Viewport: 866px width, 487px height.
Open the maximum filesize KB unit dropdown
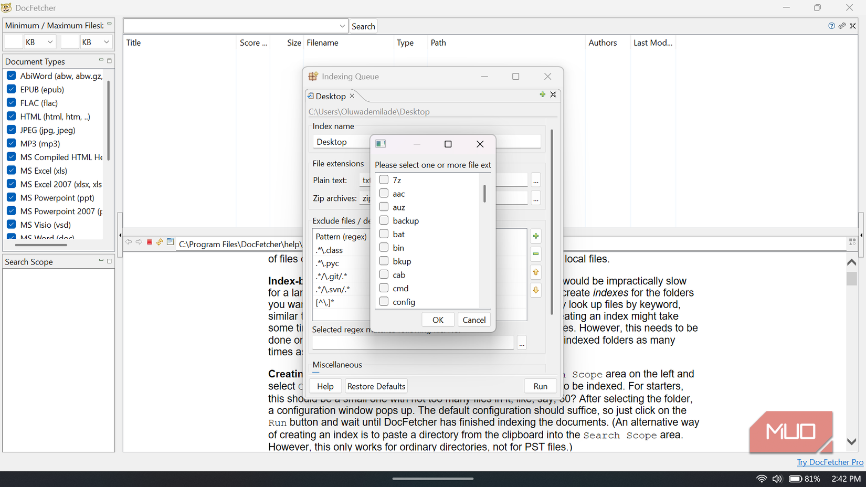(96, 42)
